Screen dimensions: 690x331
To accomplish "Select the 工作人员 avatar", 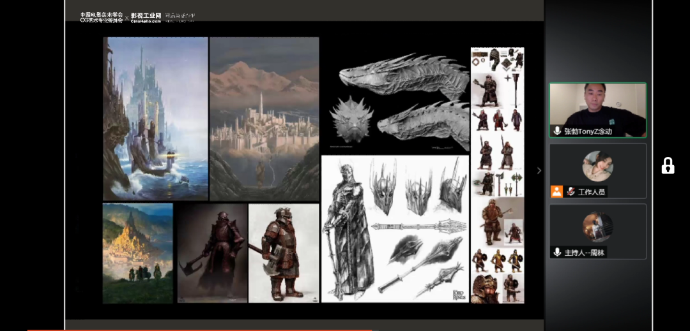I will point(597,166).
